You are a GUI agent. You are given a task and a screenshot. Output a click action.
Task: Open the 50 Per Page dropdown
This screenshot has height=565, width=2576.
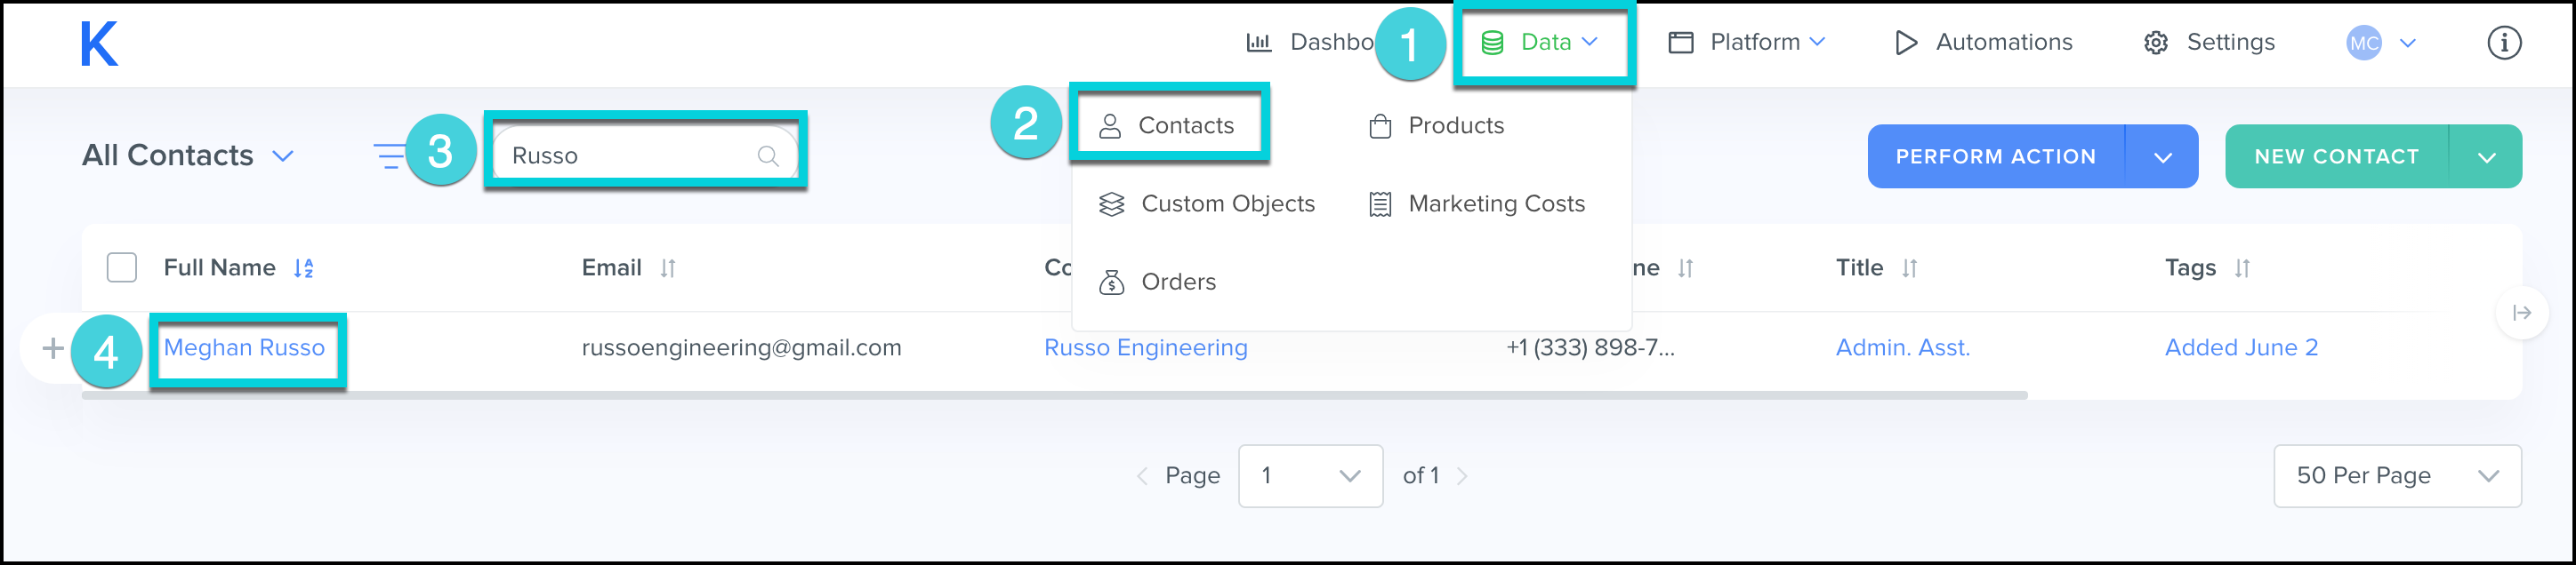tap(2396, 476)
